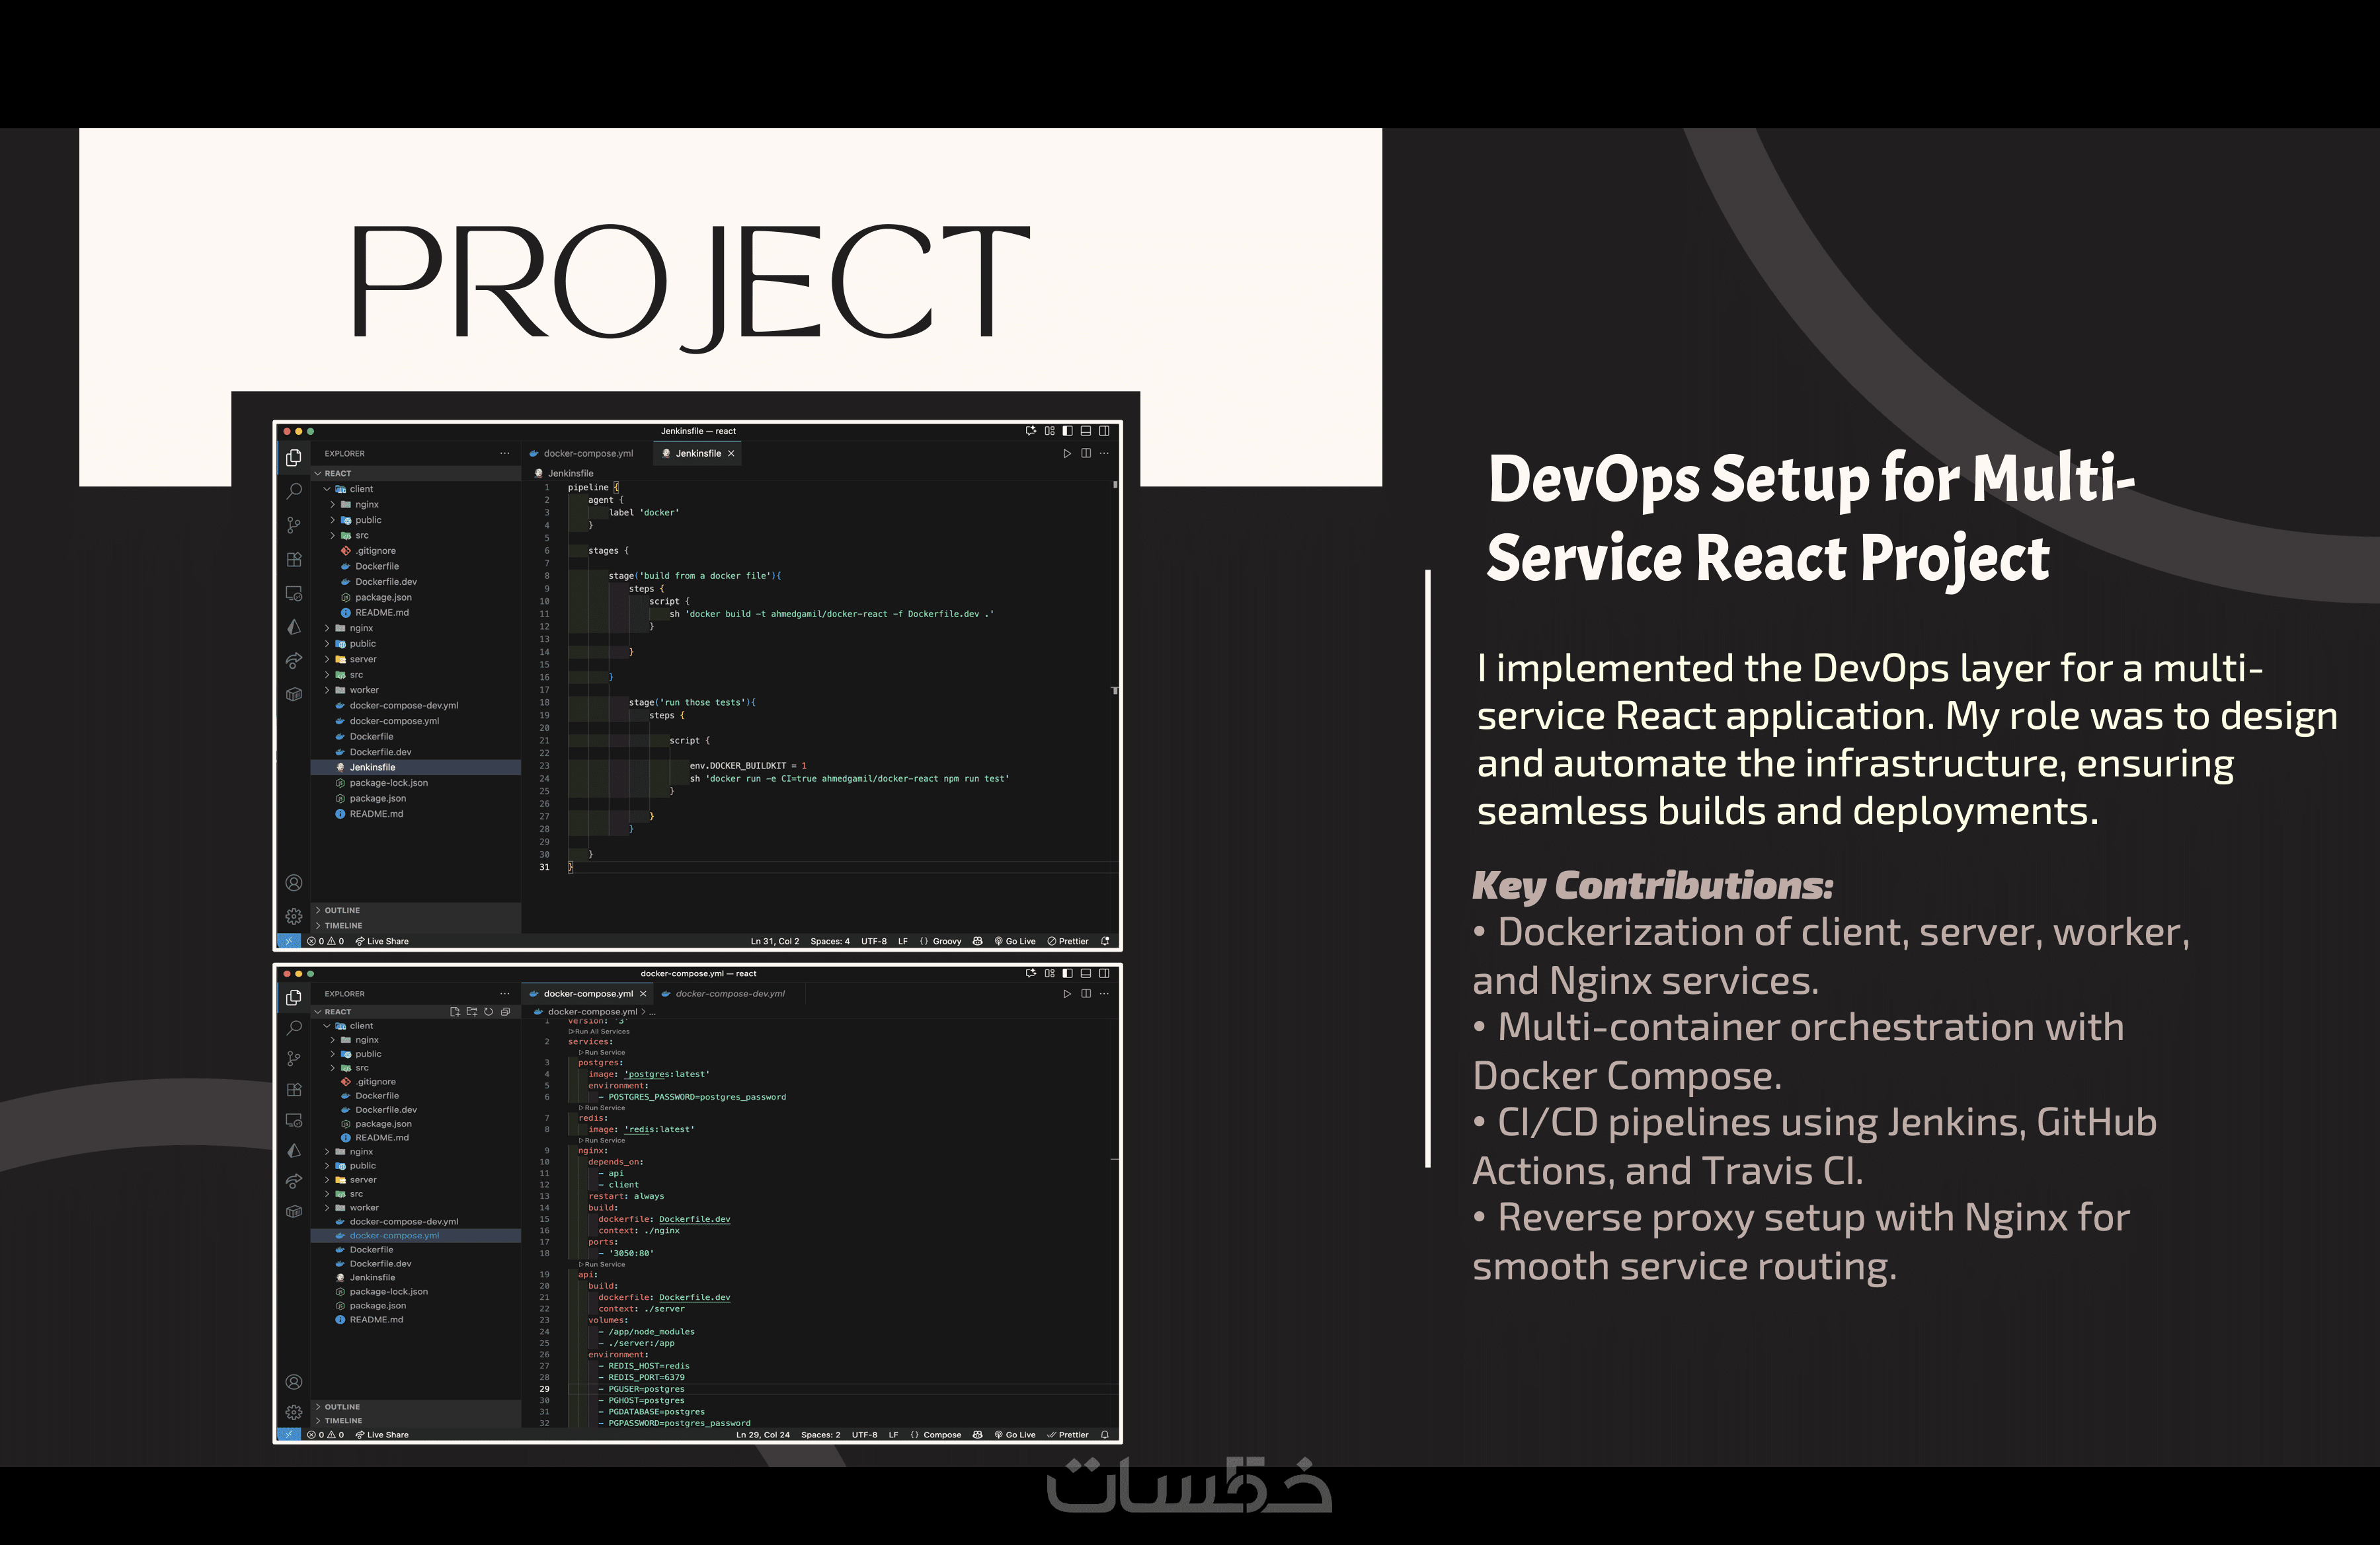Switch to the docker-compose-dev.yml tab
This screenshot has width=2380, height=1545.
pyautogui.click(x=729, y=993)
